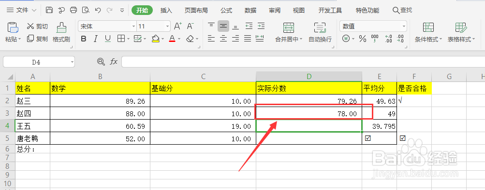Image resolution: width=485 pixels, height=190 pixels.
Task: Expand the fill color dropdown arrow
Action: (162, 39)
